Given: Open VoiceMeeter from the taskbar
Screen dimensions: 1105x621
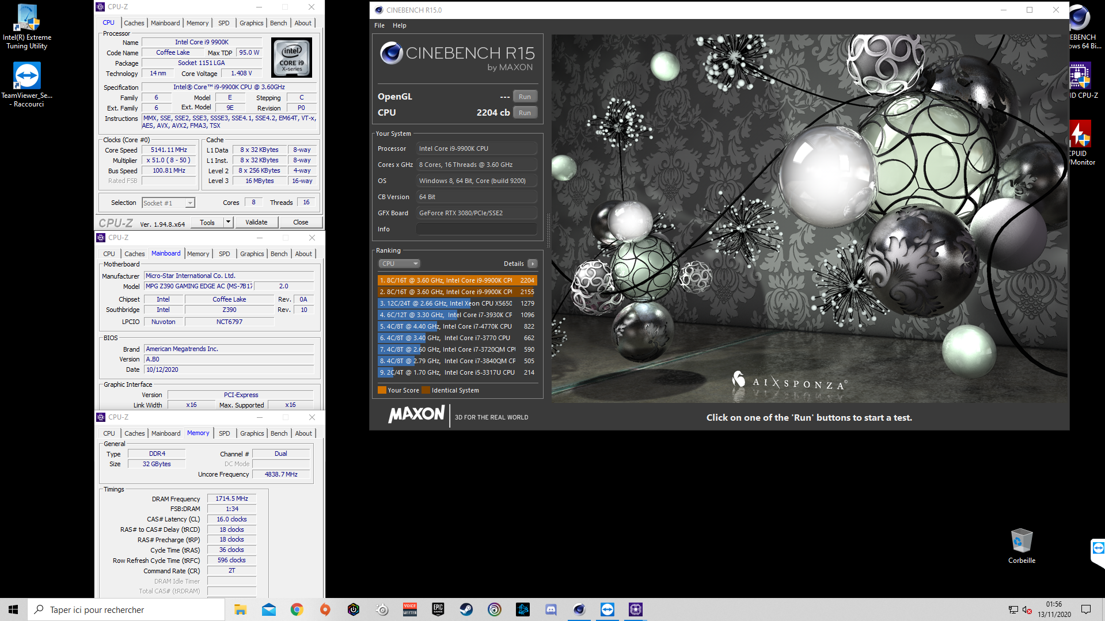Looking at the screenshot, I should (x=410, y=609).
